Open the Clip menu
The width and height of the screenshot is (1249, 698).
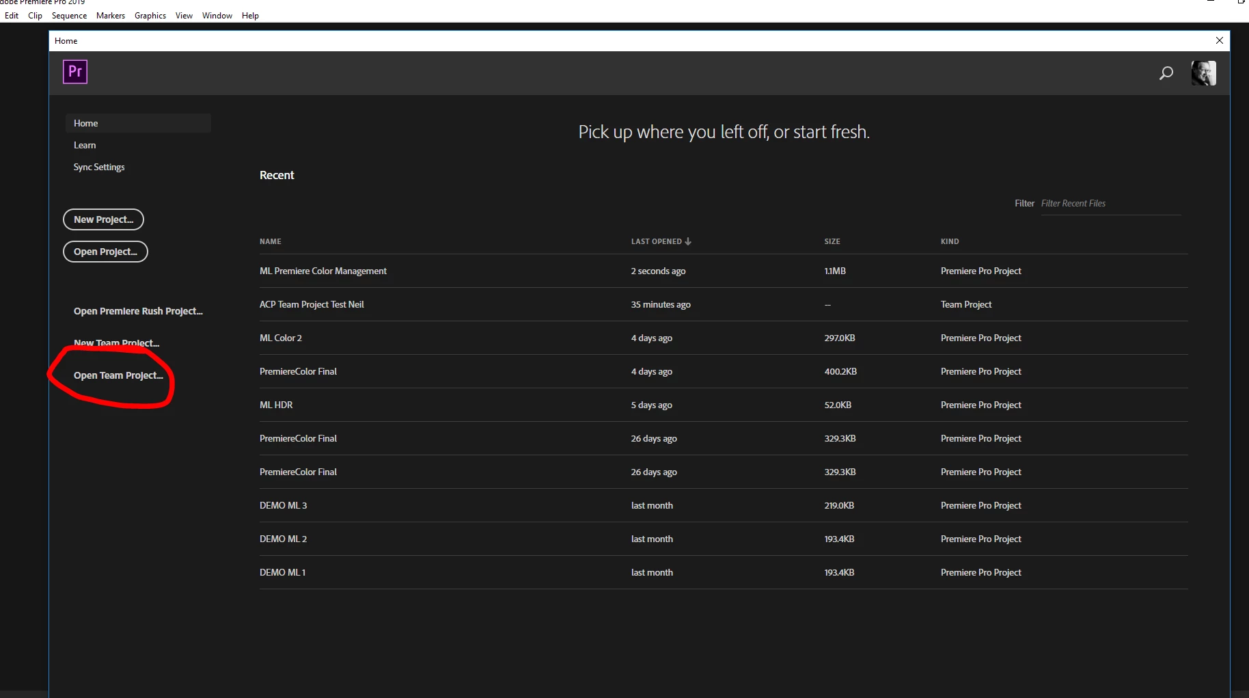pyautogui.click(x=35, y=16)
